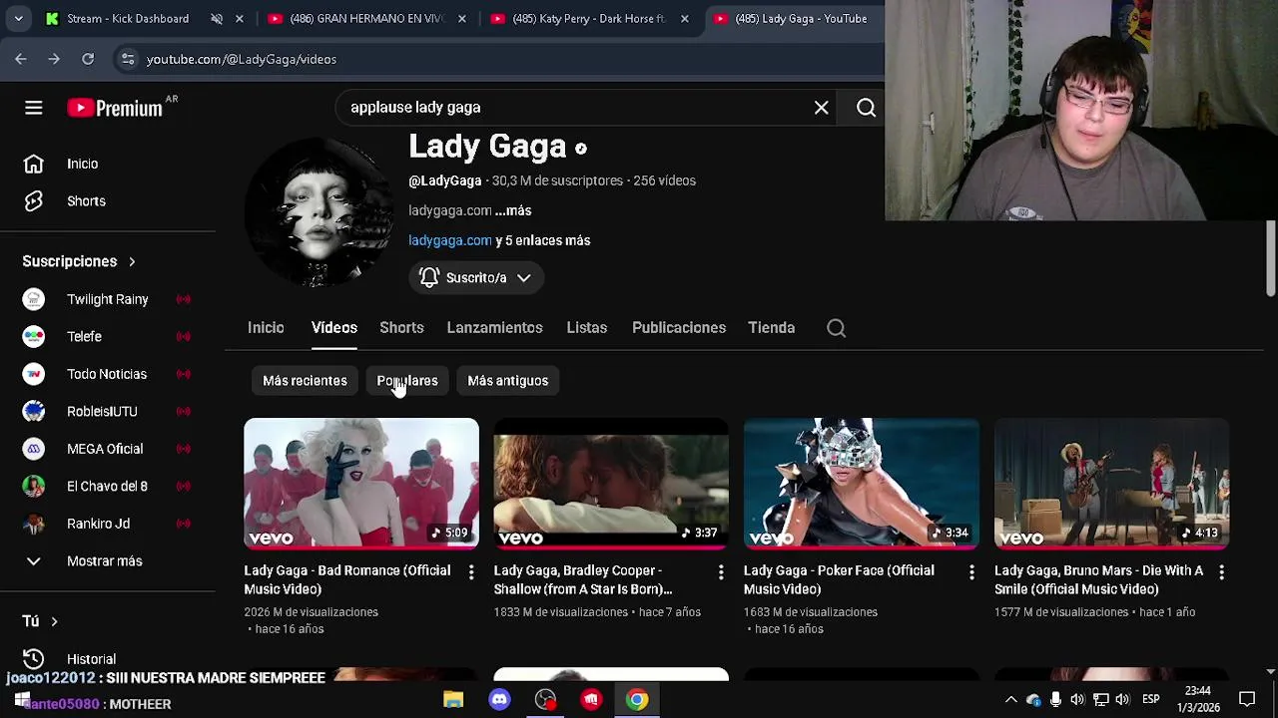Expand the Suscripciones section

(x=80, y=261)
